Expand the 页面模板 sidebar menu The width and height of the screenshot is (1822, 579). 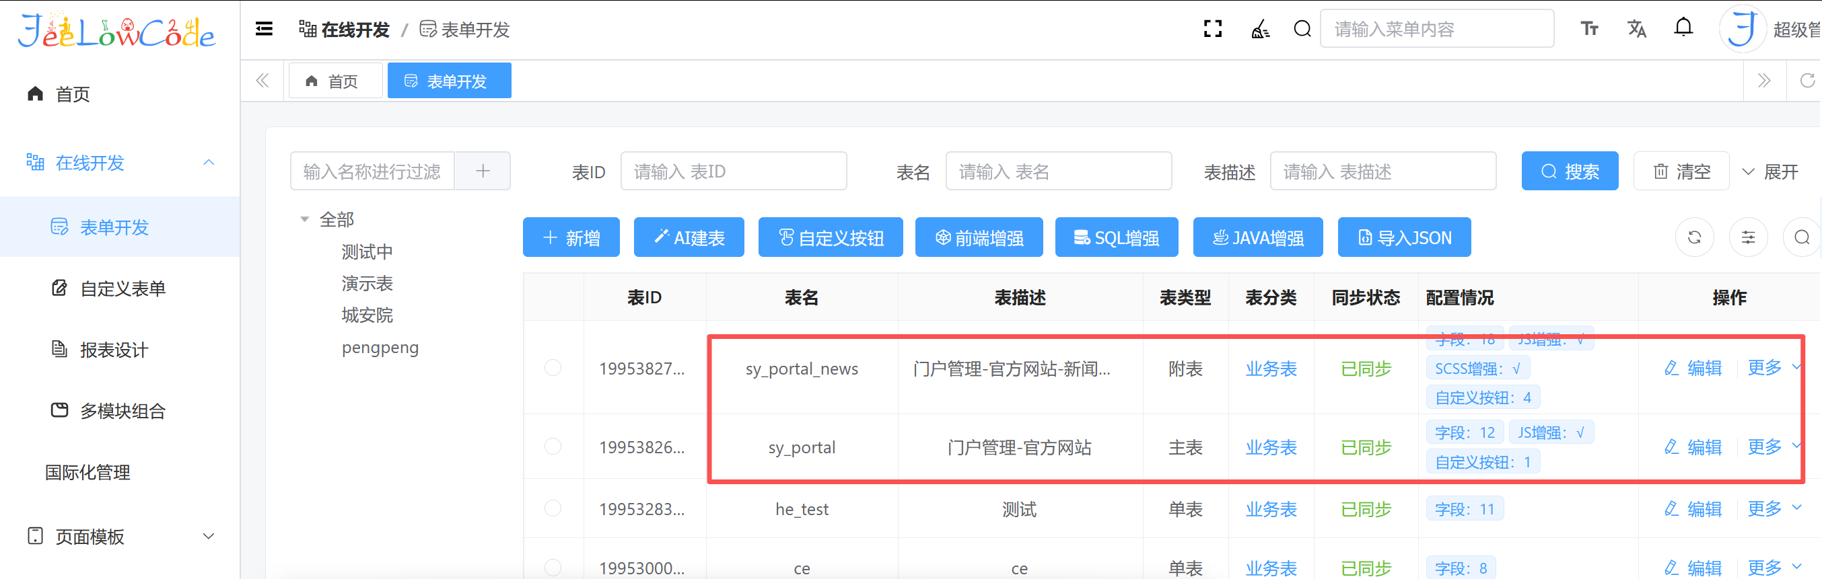pyautogui.click(x=208, y=536)
